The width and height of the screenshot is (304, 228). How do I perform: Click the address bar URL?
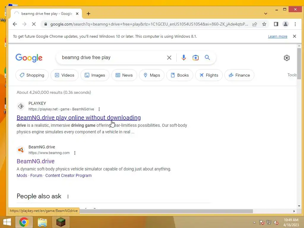coord(149,24)
